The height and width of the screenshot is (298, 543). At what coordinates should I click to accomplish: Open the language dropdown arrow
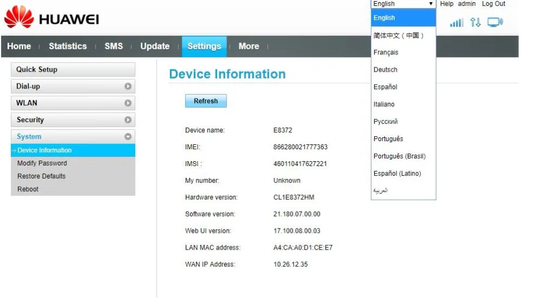pos(431,4)
